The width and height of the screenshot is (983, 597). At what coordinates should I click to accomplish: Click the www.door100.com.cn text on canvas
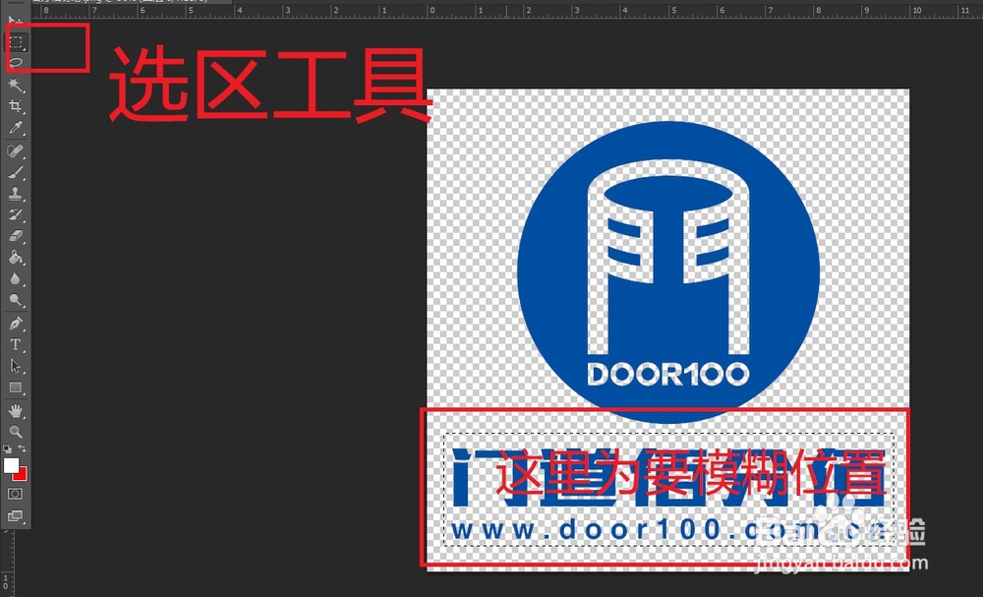coord(670,530)
